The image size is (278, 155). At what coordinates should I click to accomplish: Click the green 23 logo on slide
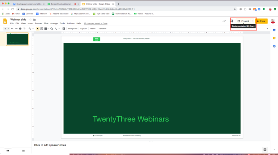point(97,39)
